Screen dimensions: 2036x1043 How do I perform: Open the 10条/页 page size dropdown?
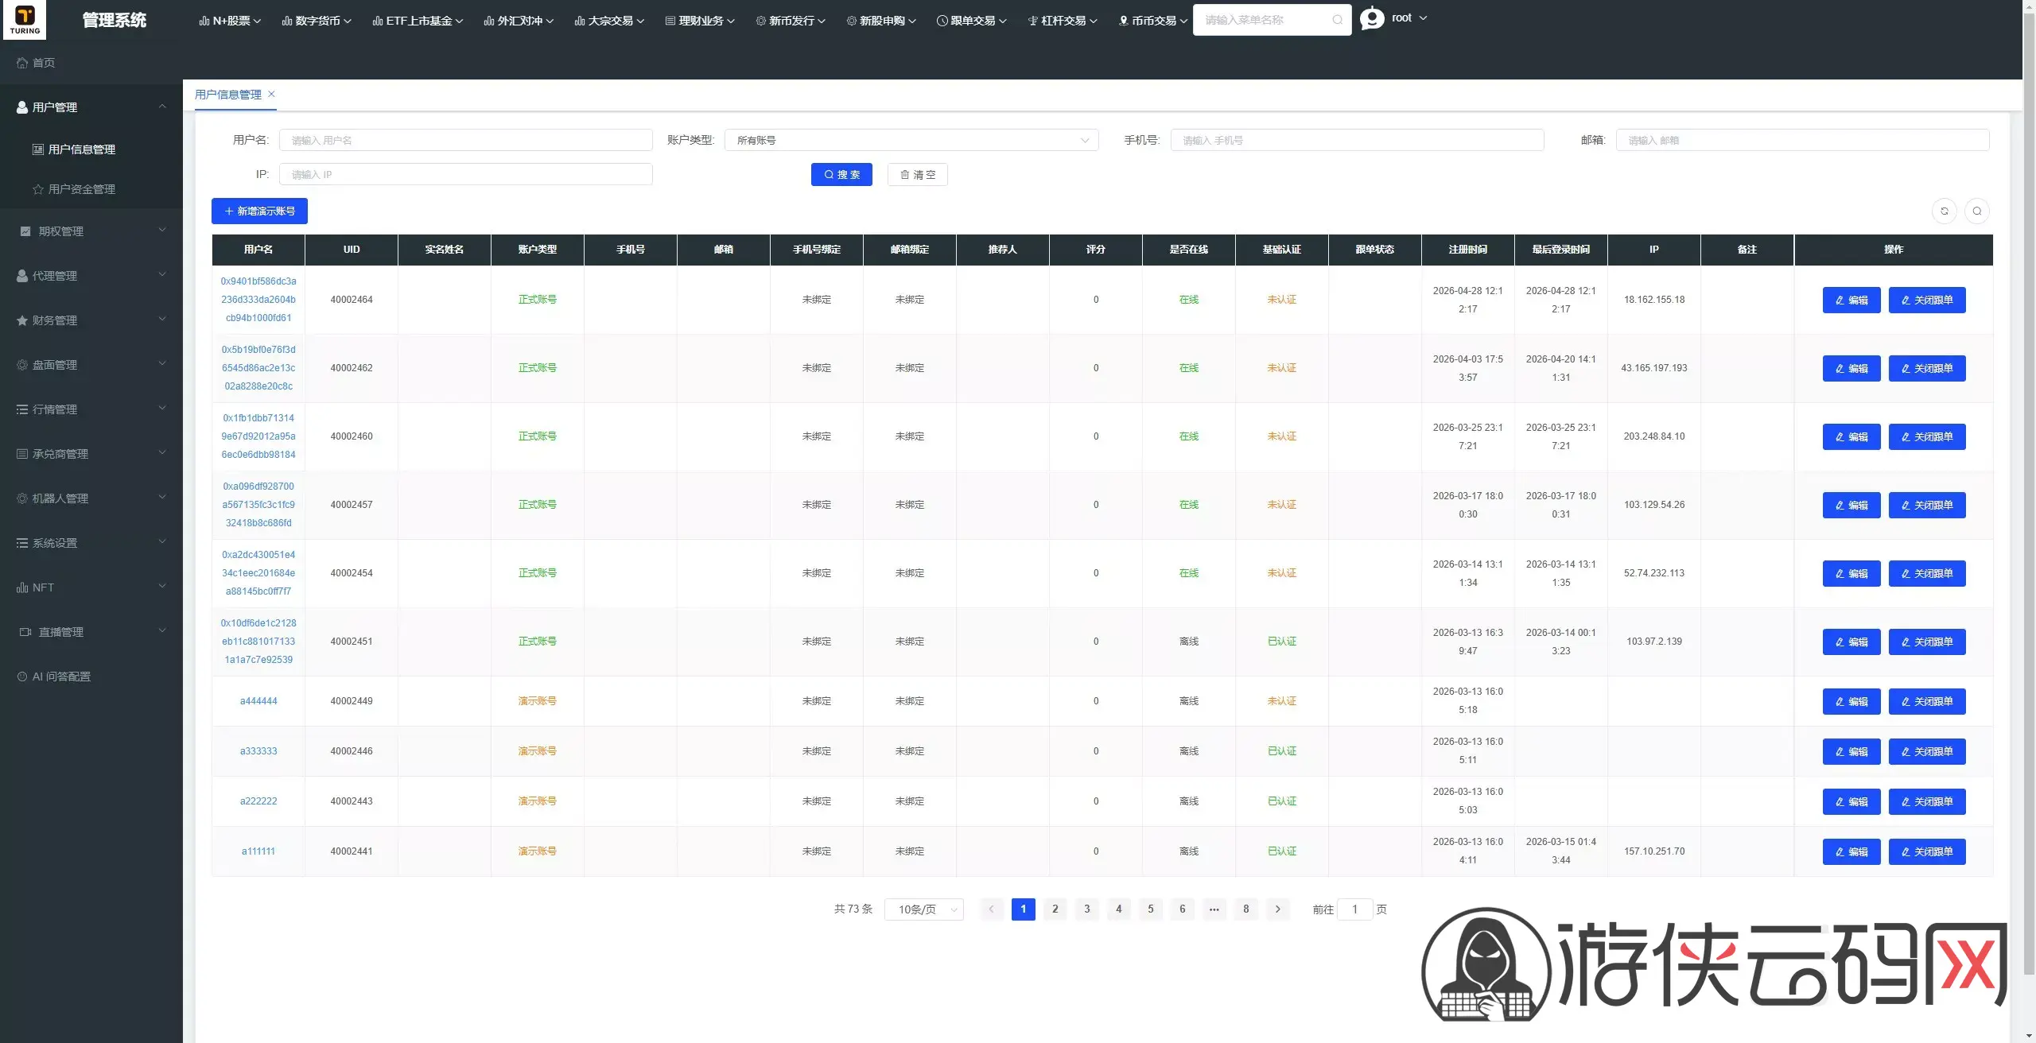(x=924, y=909)
